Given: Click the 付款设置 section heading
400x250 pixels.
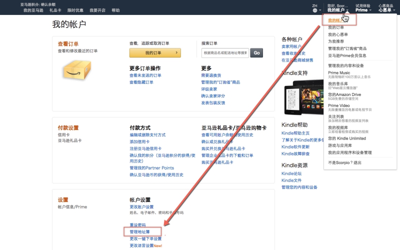Looking at the screenshot, I should click(68, 128).
